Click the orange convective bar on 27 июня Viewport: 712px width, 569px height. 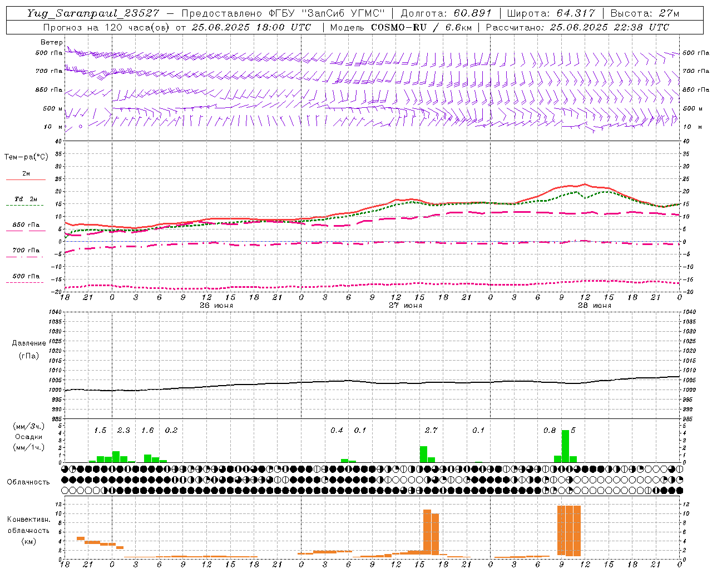pyautogui.click(x=431, y=532)
